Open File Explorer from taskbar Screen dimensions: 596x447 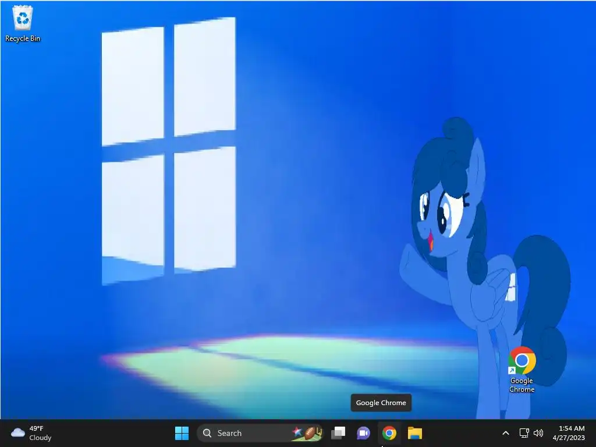click(414, 433)
